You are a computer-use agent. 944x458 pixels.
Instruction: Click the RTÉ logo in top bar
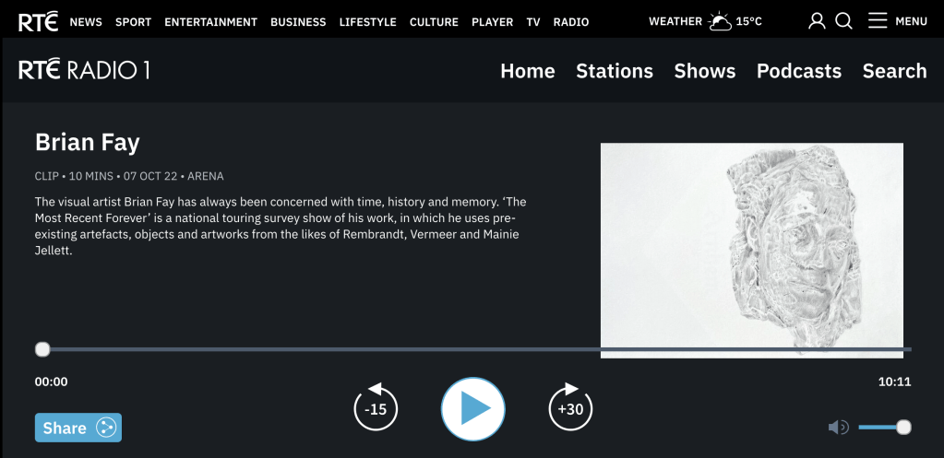[x=38, y=21]
